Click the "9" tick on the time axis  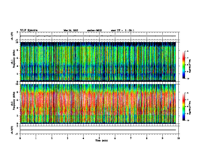(162, 138)
